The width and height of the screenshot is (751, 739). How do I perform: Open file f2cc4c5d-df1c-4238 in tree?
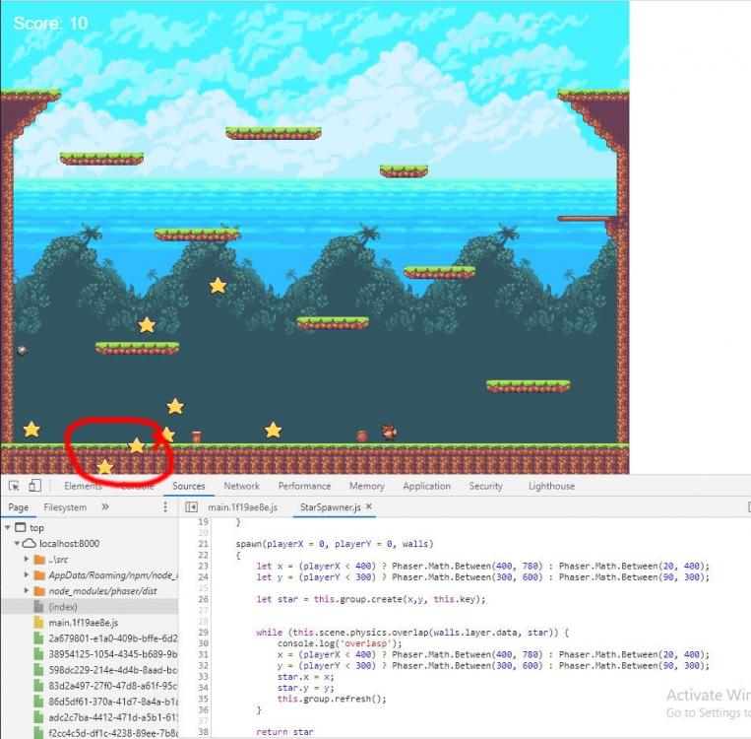click(113, 733)
